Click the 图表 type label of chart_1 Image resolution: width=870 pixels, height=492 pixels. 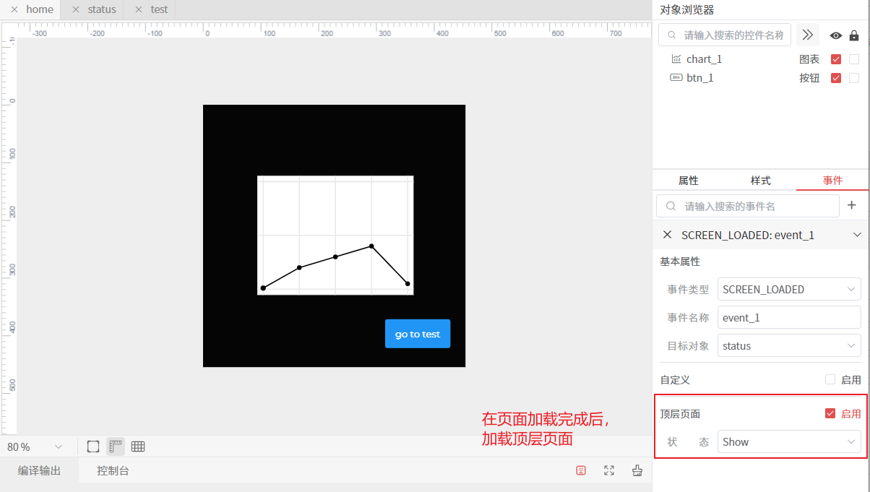tap(809, 59)
